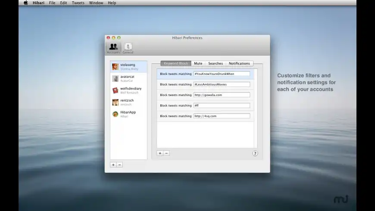Select the wolfsdevdiary account

pyautogui.click(x=129, y=90)
